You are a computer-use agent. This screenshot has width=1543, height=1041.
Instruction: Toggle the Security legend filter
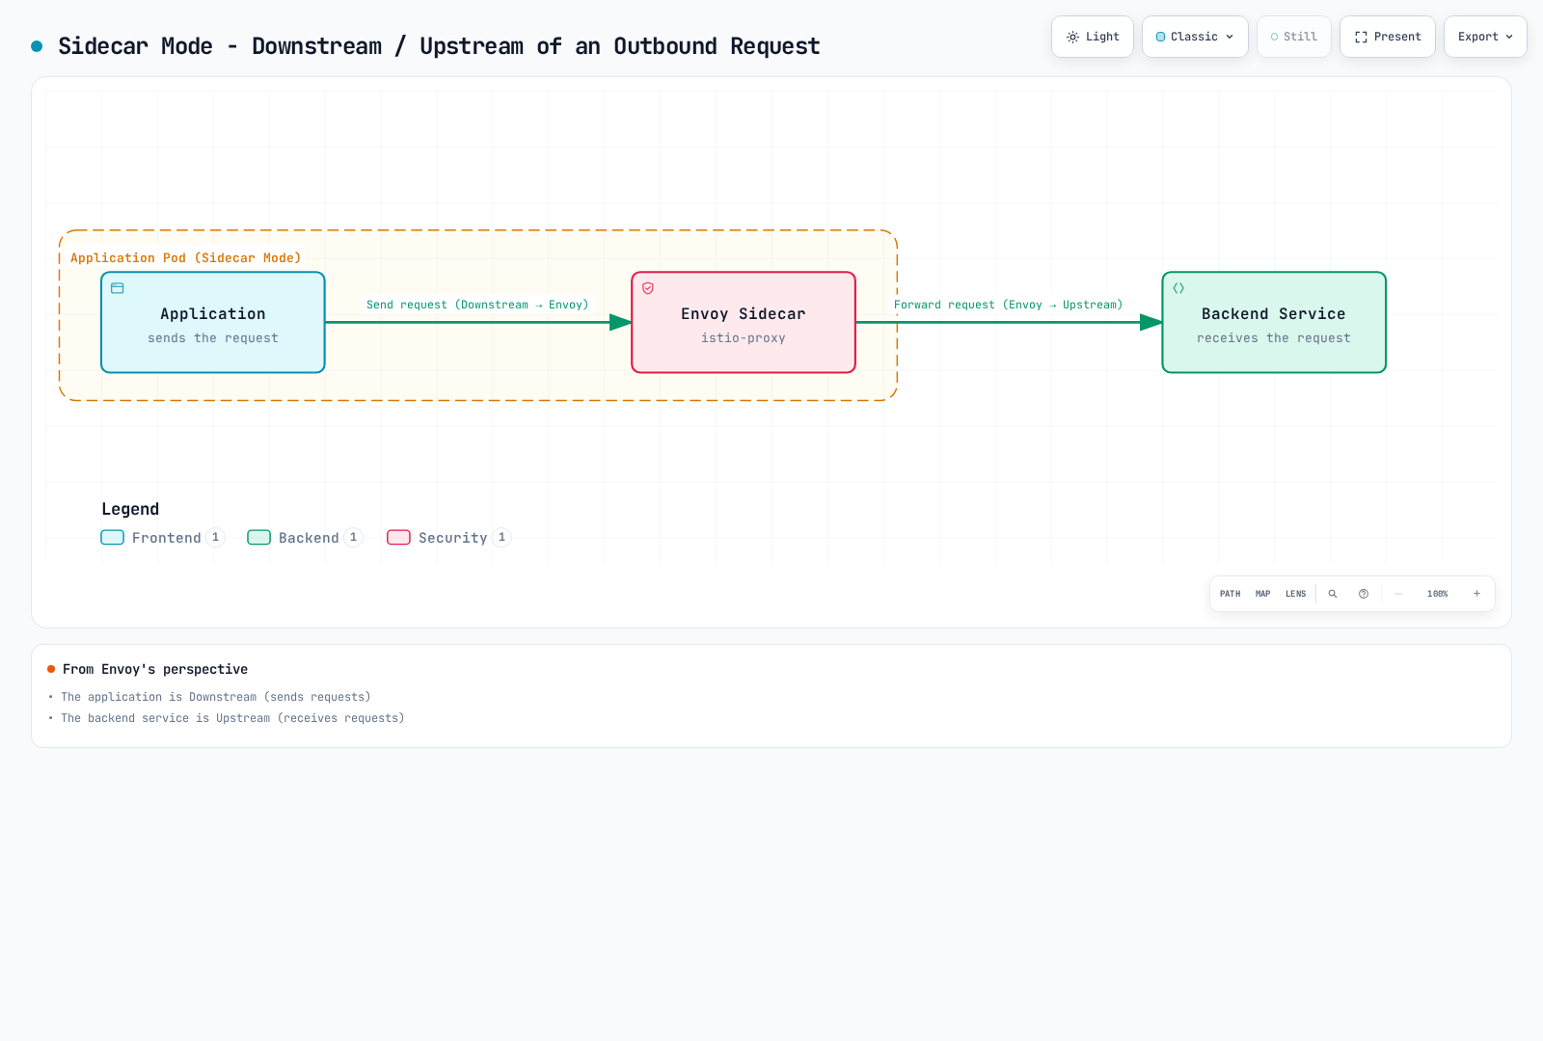click(x=448, y=538)
